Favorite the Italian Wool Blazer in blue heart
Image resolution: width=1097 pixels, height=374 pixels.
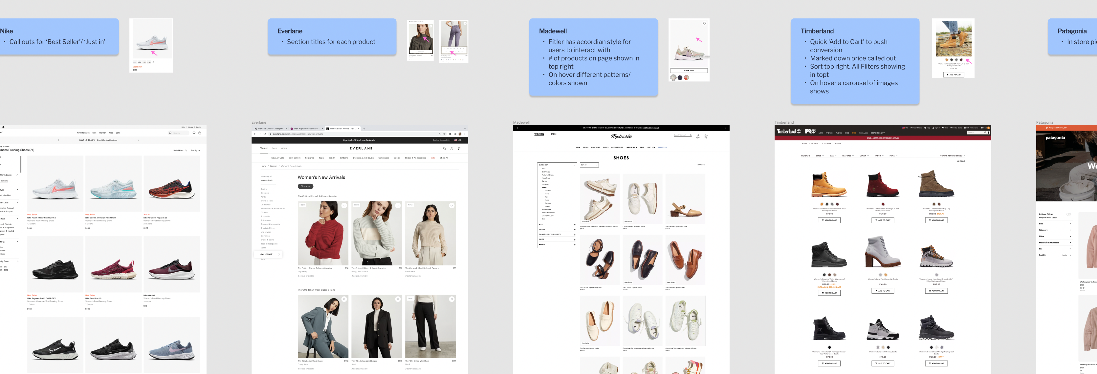click(x=344, y=299)
